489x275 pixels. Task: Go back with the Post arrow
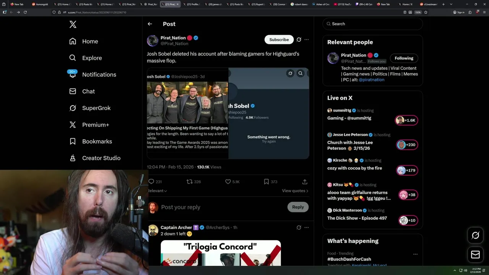pos(150,24)
